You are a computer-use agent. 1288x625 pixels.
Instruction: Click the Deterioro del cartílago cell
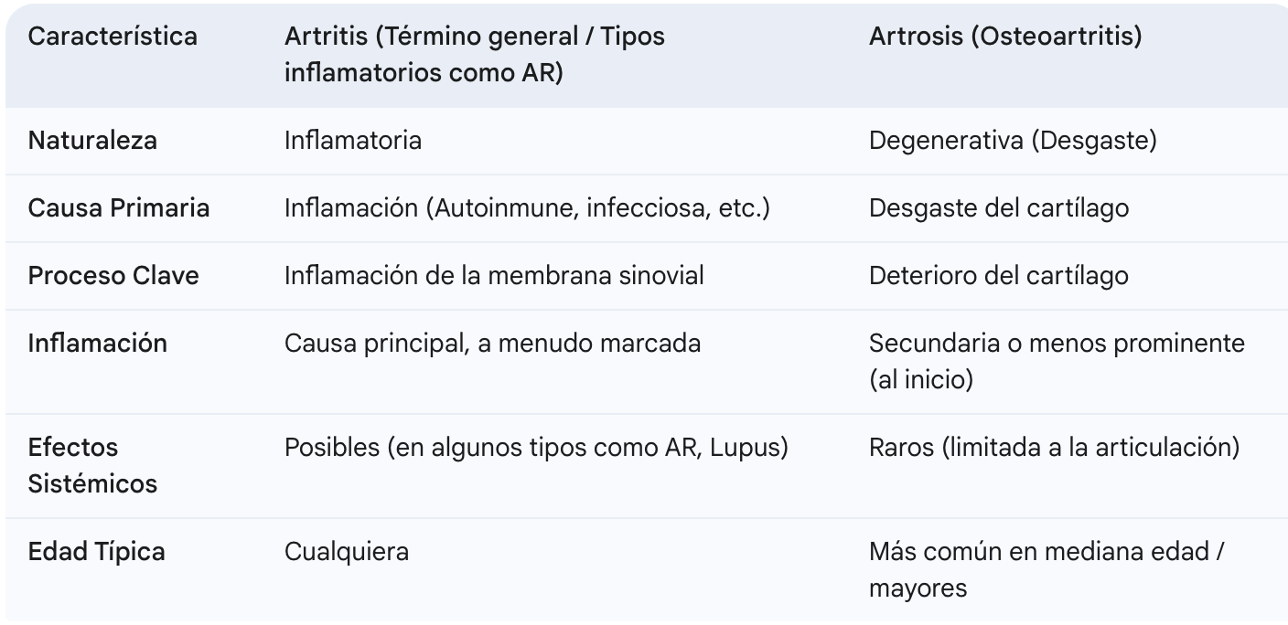tap(999, 276)
